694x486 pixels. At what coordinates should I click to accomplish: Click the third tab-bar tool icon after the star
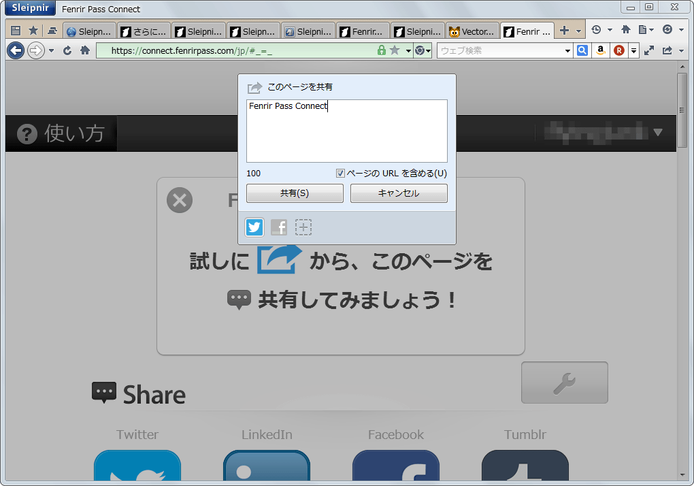click(52, 31)
